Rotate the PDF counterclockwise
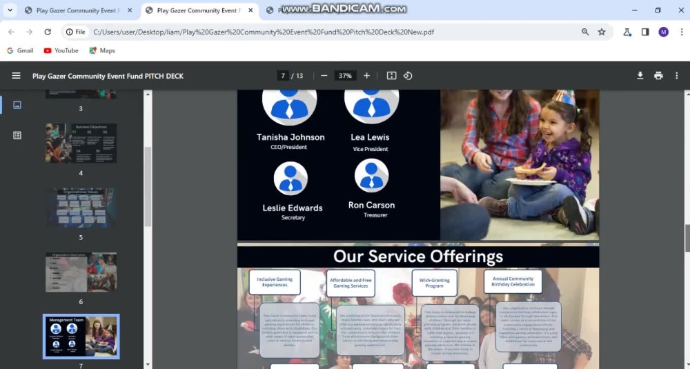The width and height of the screenshot is (690, 369). pyautogui.click(x=408, y=76)
